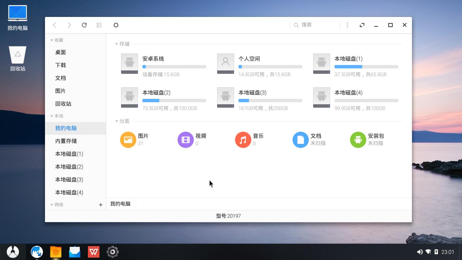
Task: Add a network location with the plus button
Action: point(100,205)
